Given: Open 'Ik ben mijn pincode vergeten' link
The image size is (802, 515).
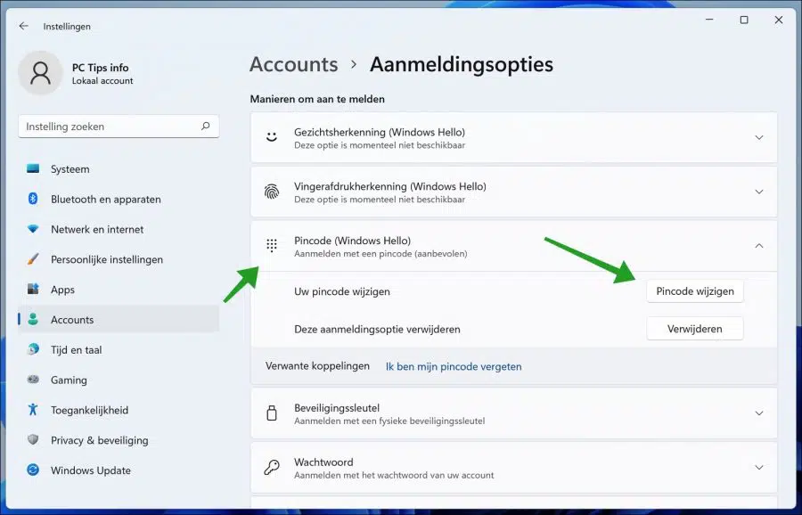Looking at the screenshot, I should [x=454, y=367].
